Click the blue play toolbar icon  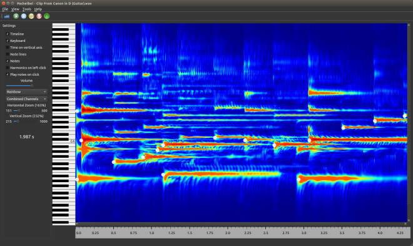pos(24,16)
